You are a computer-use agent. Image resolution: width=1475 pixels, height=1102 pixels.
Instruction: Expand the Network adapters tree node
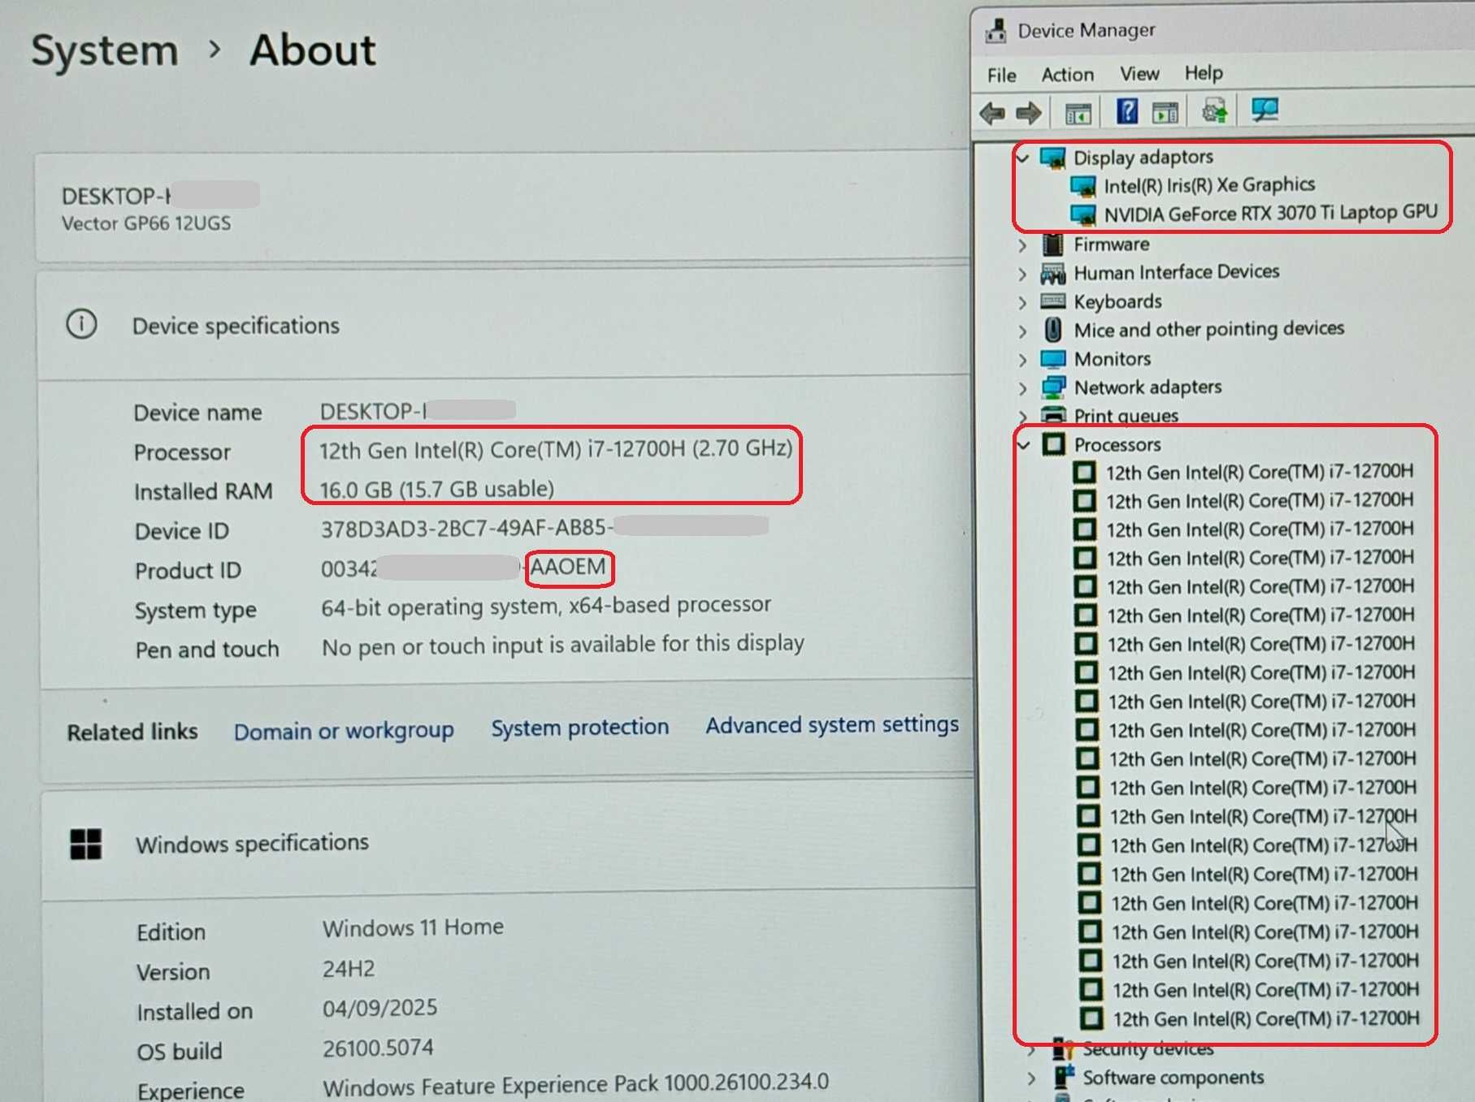pyautogui.click(x=1023, y=388)
